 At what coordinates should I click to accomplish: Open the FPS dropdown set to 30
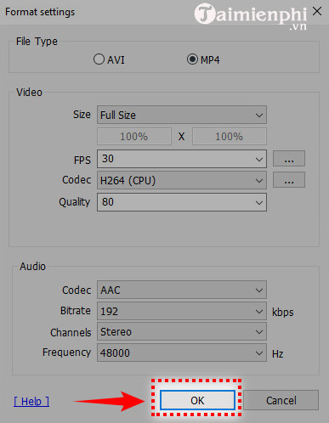(x=182, y=159)
